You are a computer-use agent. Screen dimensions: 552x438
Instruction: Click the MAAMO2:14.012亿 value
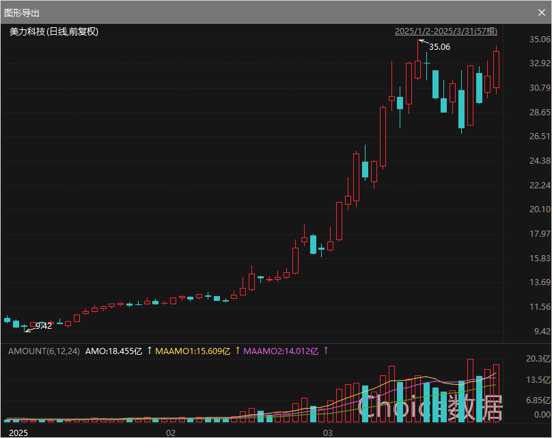(x=281, y=351)
